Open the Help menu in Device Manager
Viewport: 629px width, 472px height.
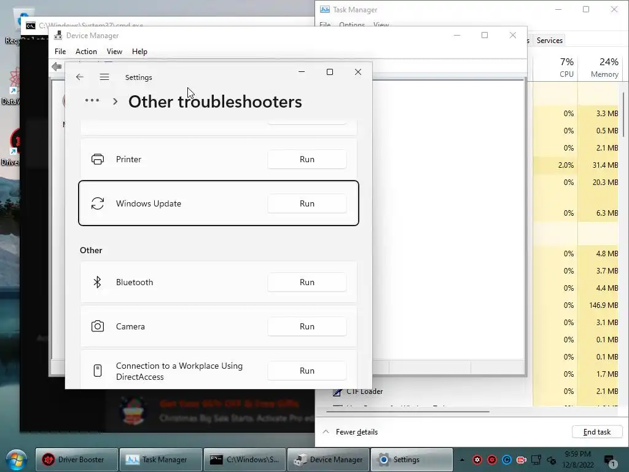click(139, 52)
